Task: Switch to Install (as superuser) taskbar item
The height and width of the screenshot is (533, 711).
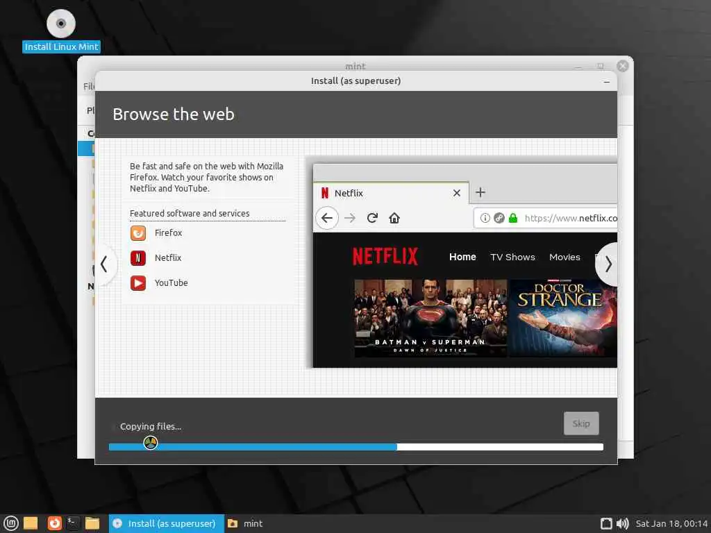Action: pos(166,523)
